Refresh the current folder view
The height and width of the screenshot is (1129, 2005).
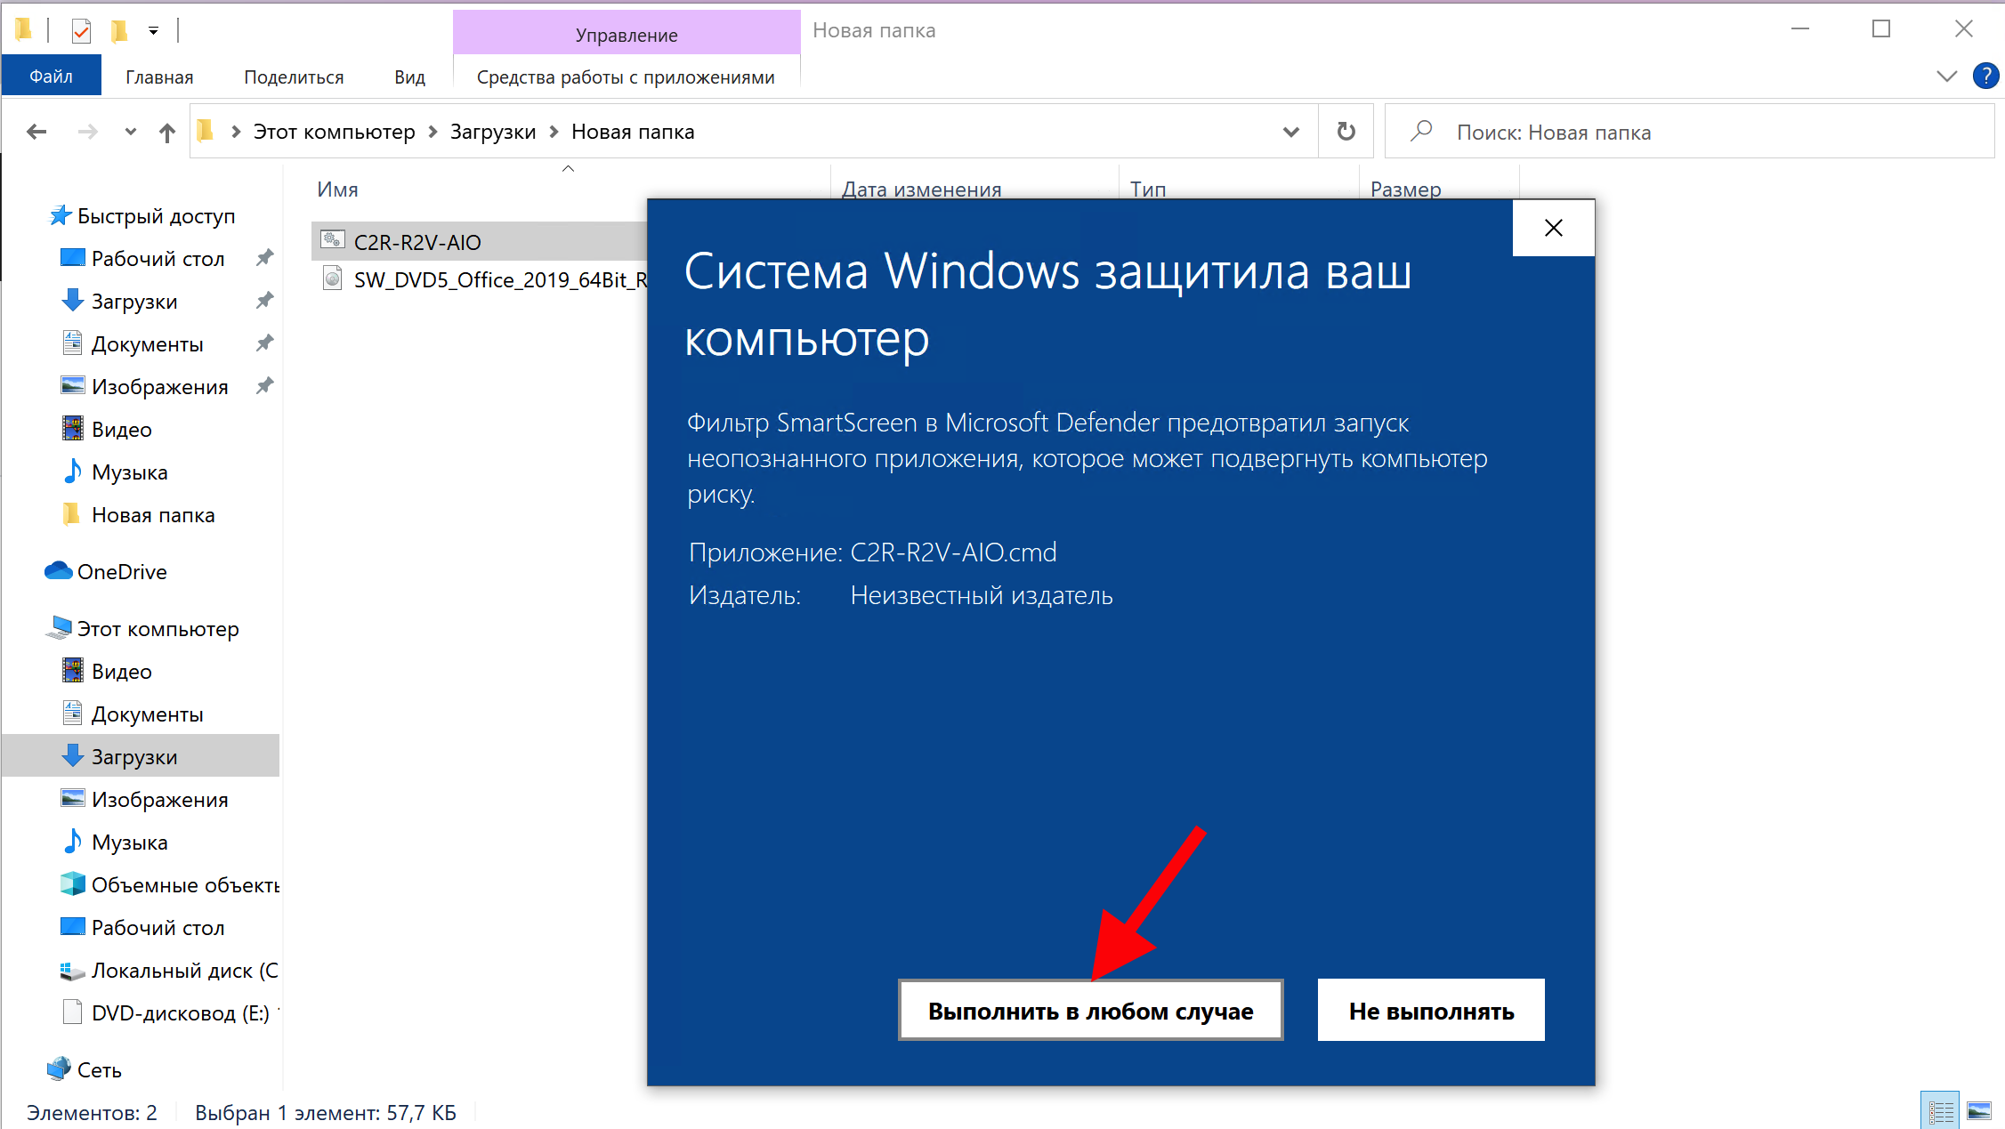tap(1346, 132)
